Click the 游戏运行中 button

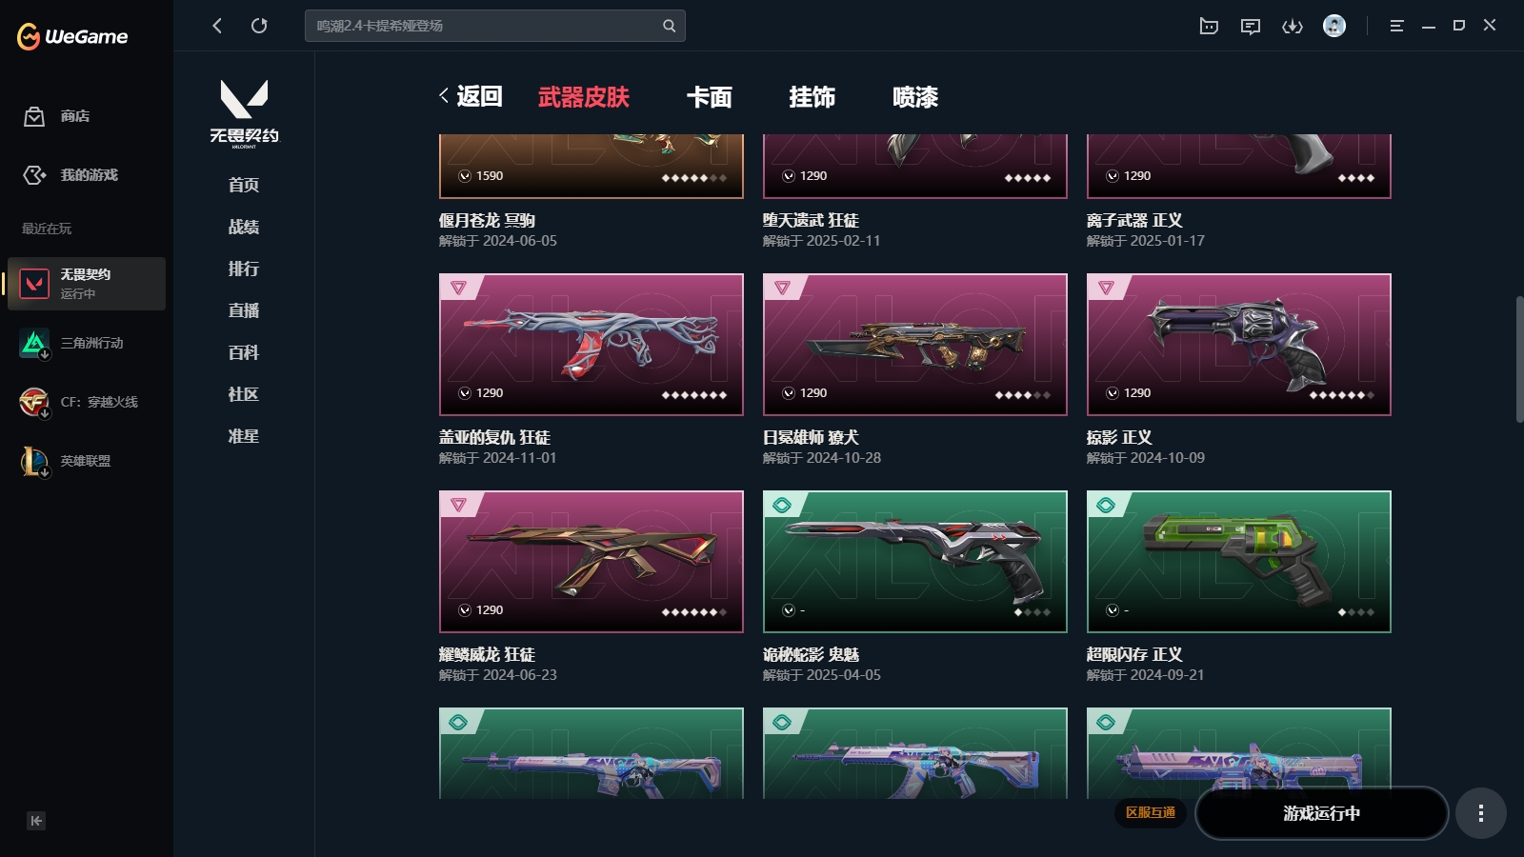pos(1321,813)
